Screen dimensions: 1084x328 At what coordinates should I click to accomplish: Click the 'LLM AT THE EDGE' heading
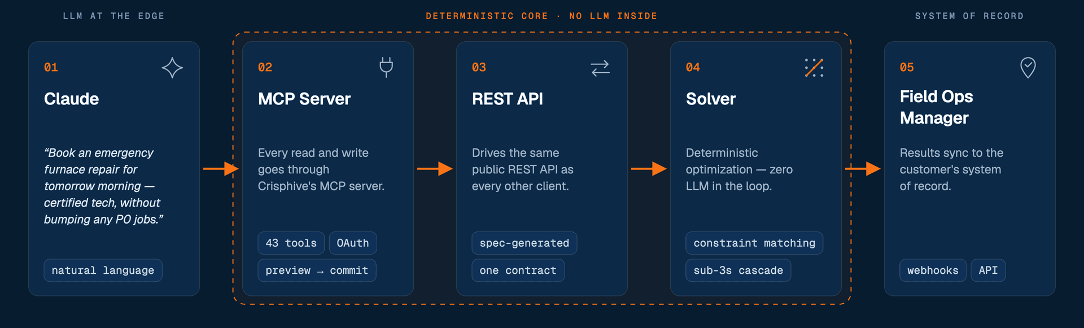[x=113, y=16]
